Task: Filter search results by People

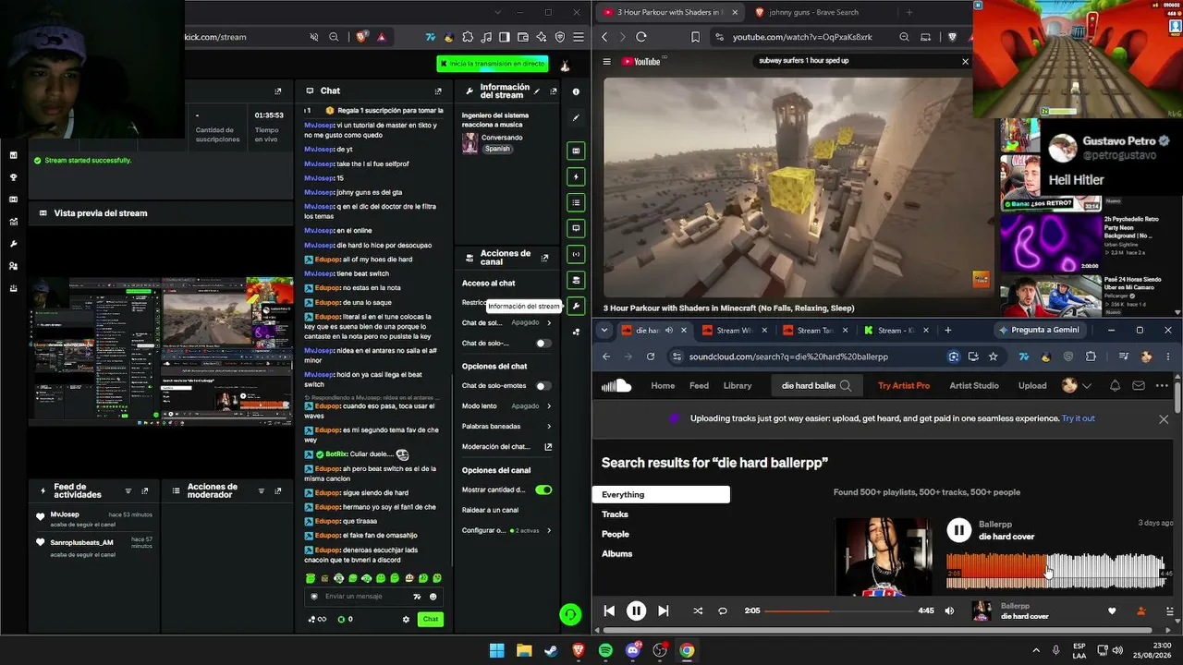Action: coord(616,534)
